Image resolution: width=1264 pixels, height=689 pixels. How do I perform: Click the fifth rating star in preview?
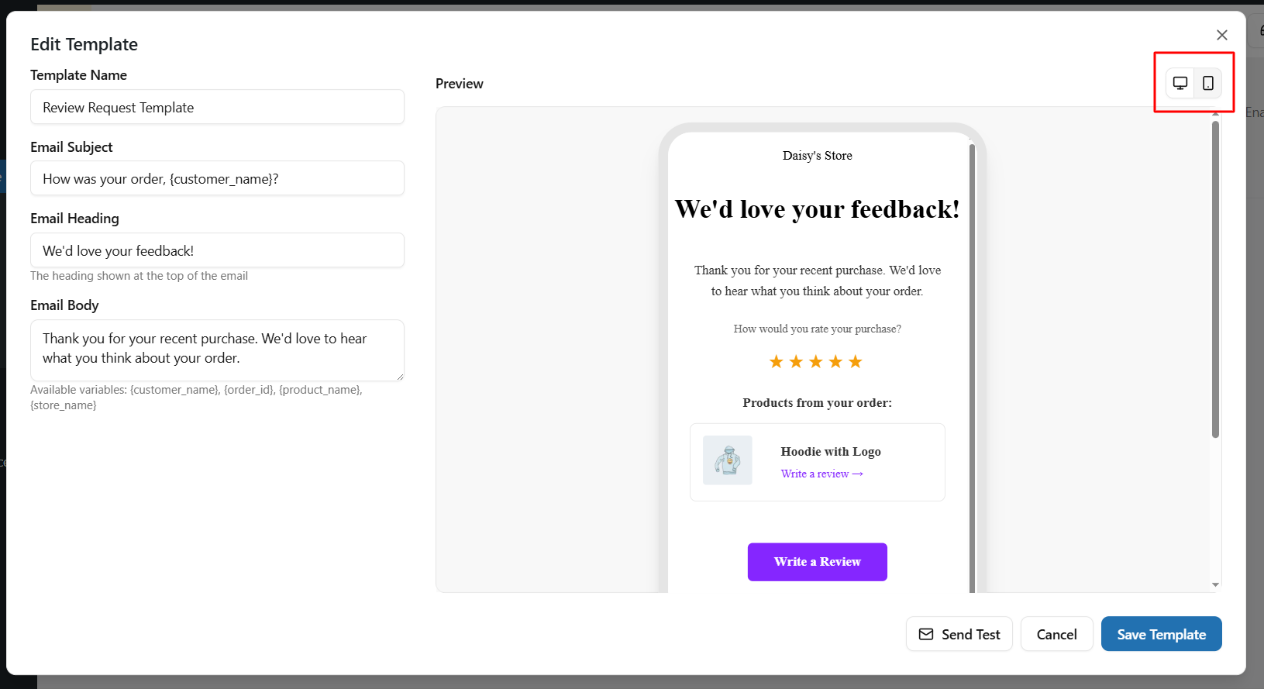(856, 362)
